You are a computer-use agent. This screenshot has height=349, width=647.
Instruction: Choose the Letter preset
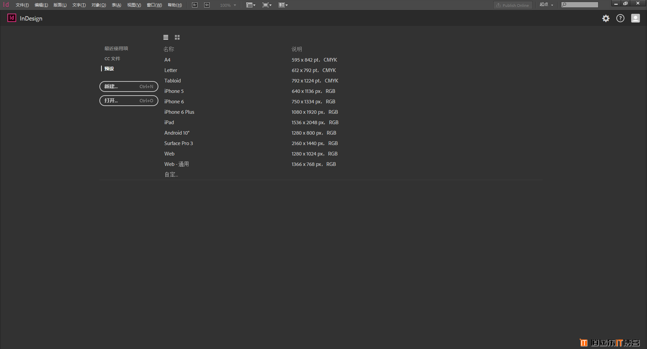171,70
